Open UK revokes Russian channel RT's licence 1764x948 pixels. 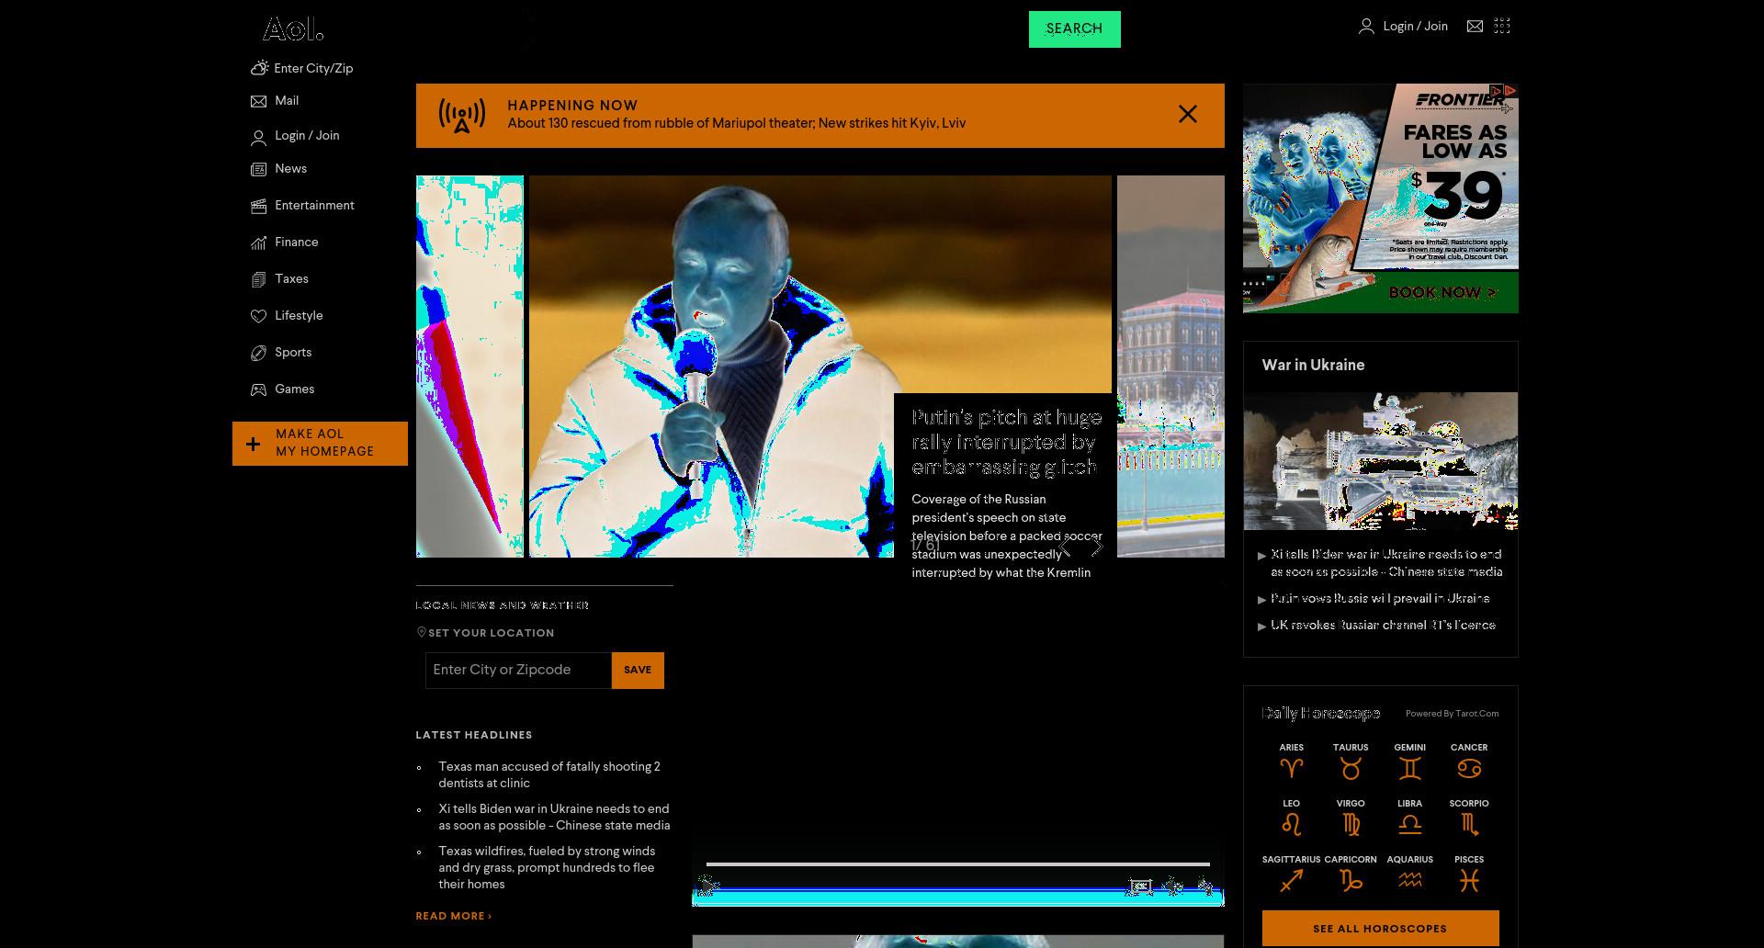(1383, 626)
